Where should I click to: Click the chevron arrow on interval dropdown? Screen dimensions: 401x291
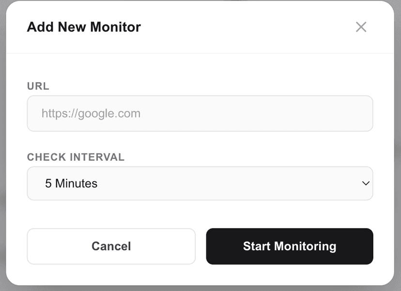click(366, 184)
